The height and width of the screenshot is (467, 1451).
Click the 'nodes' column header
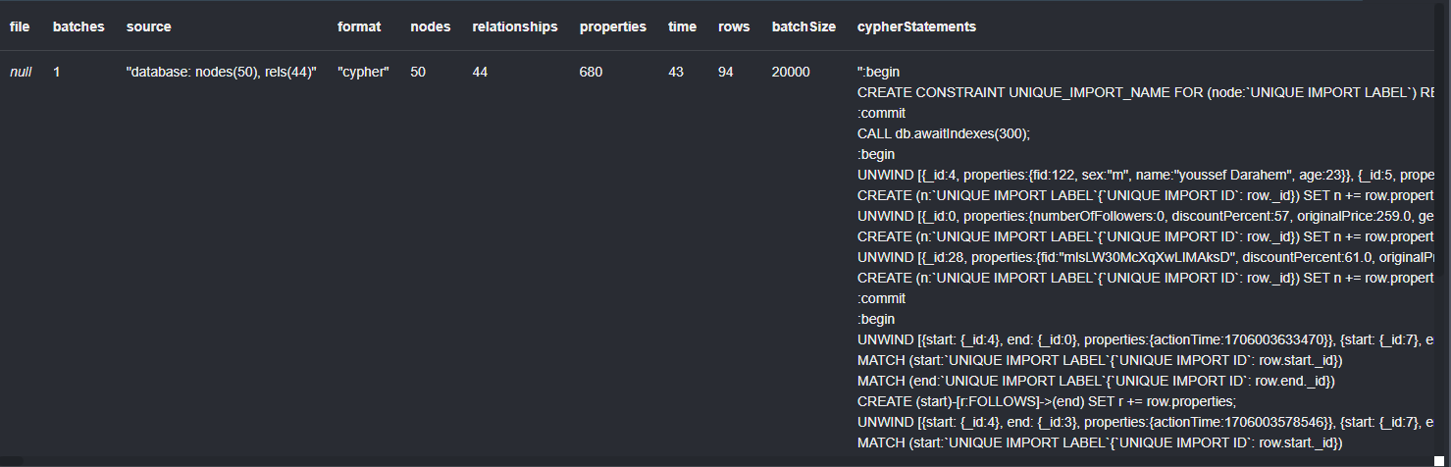431,27
